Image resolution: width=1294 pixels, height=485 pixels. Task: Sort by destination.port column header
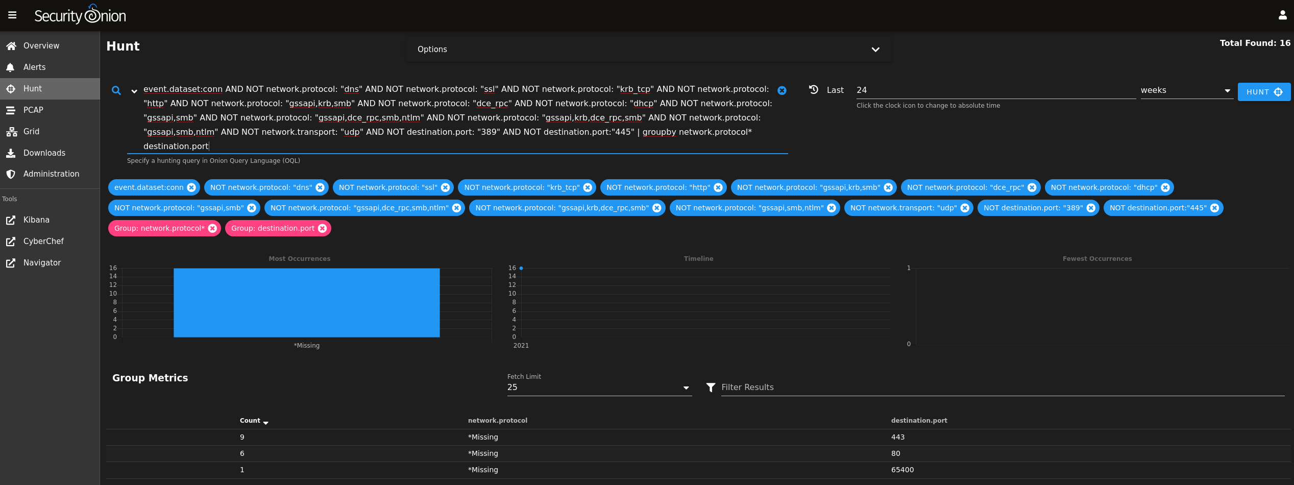(919, 421)
